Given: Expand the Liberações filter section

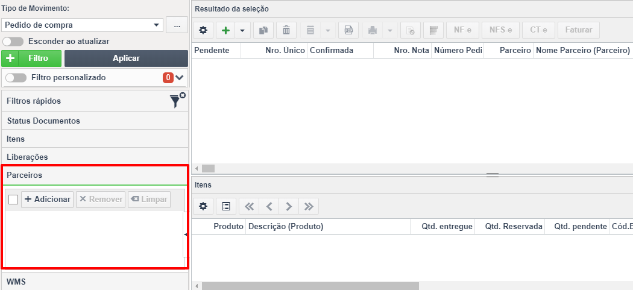Looking at the screenshot, I should pos(95,157).
